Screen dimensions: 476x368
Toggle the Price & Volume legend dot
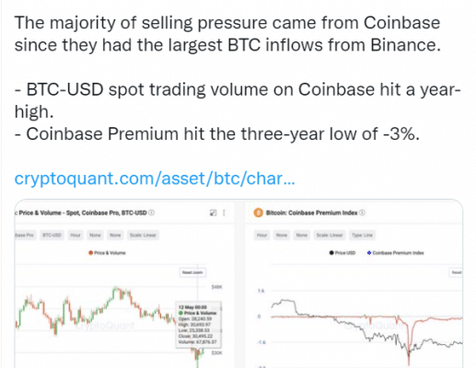(x=90, y=253)
